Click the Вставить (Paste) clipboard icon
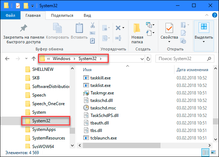This screenshot has width=219, height=157. click(79, 28)
